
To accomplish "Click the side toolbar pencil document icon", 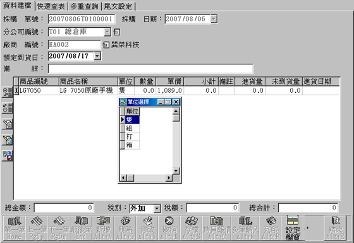I will tap(7, 140).
